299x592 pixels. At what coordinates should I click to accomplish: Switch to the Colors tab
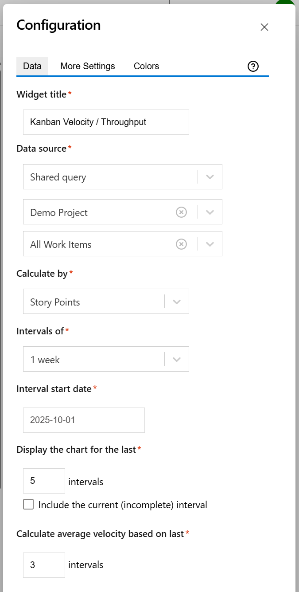[x=146, y=66]
